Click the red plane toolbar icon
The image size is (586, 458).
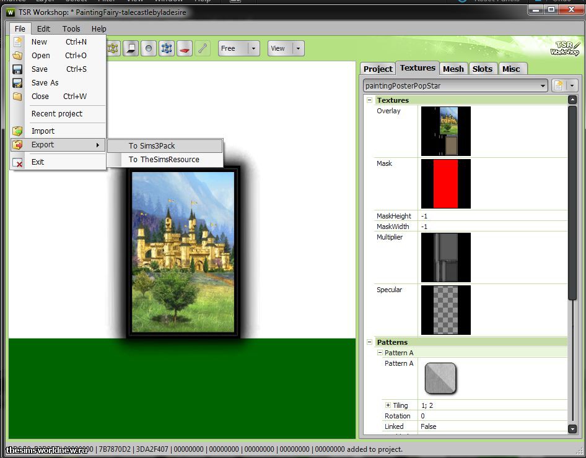(185, 48)
